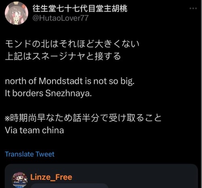Click the note starting with ※時期尚早
The height and width of the screenshot is (188, 202).
coord(83,118)
